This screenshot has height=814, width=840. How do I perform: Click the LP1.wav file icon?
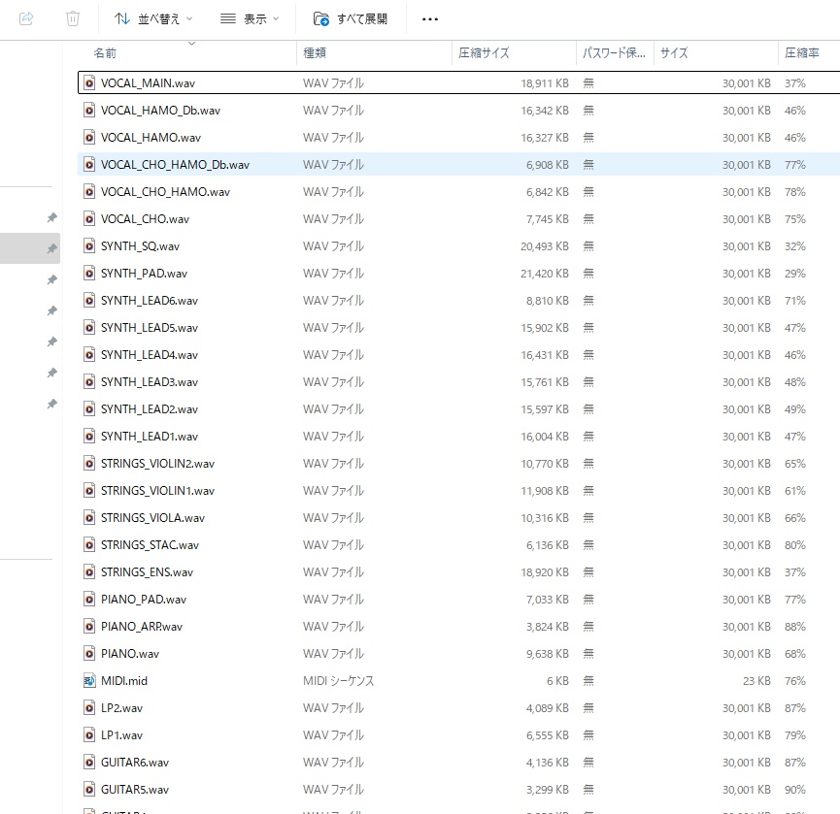click(x=89, y=734)
